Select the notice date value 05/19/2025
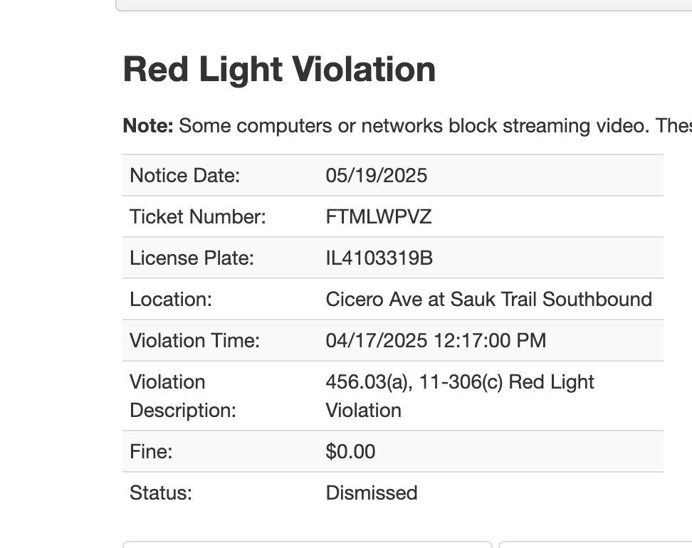This screenshot has height=548, width=692. pyautogui.click(x=377, y=175)
